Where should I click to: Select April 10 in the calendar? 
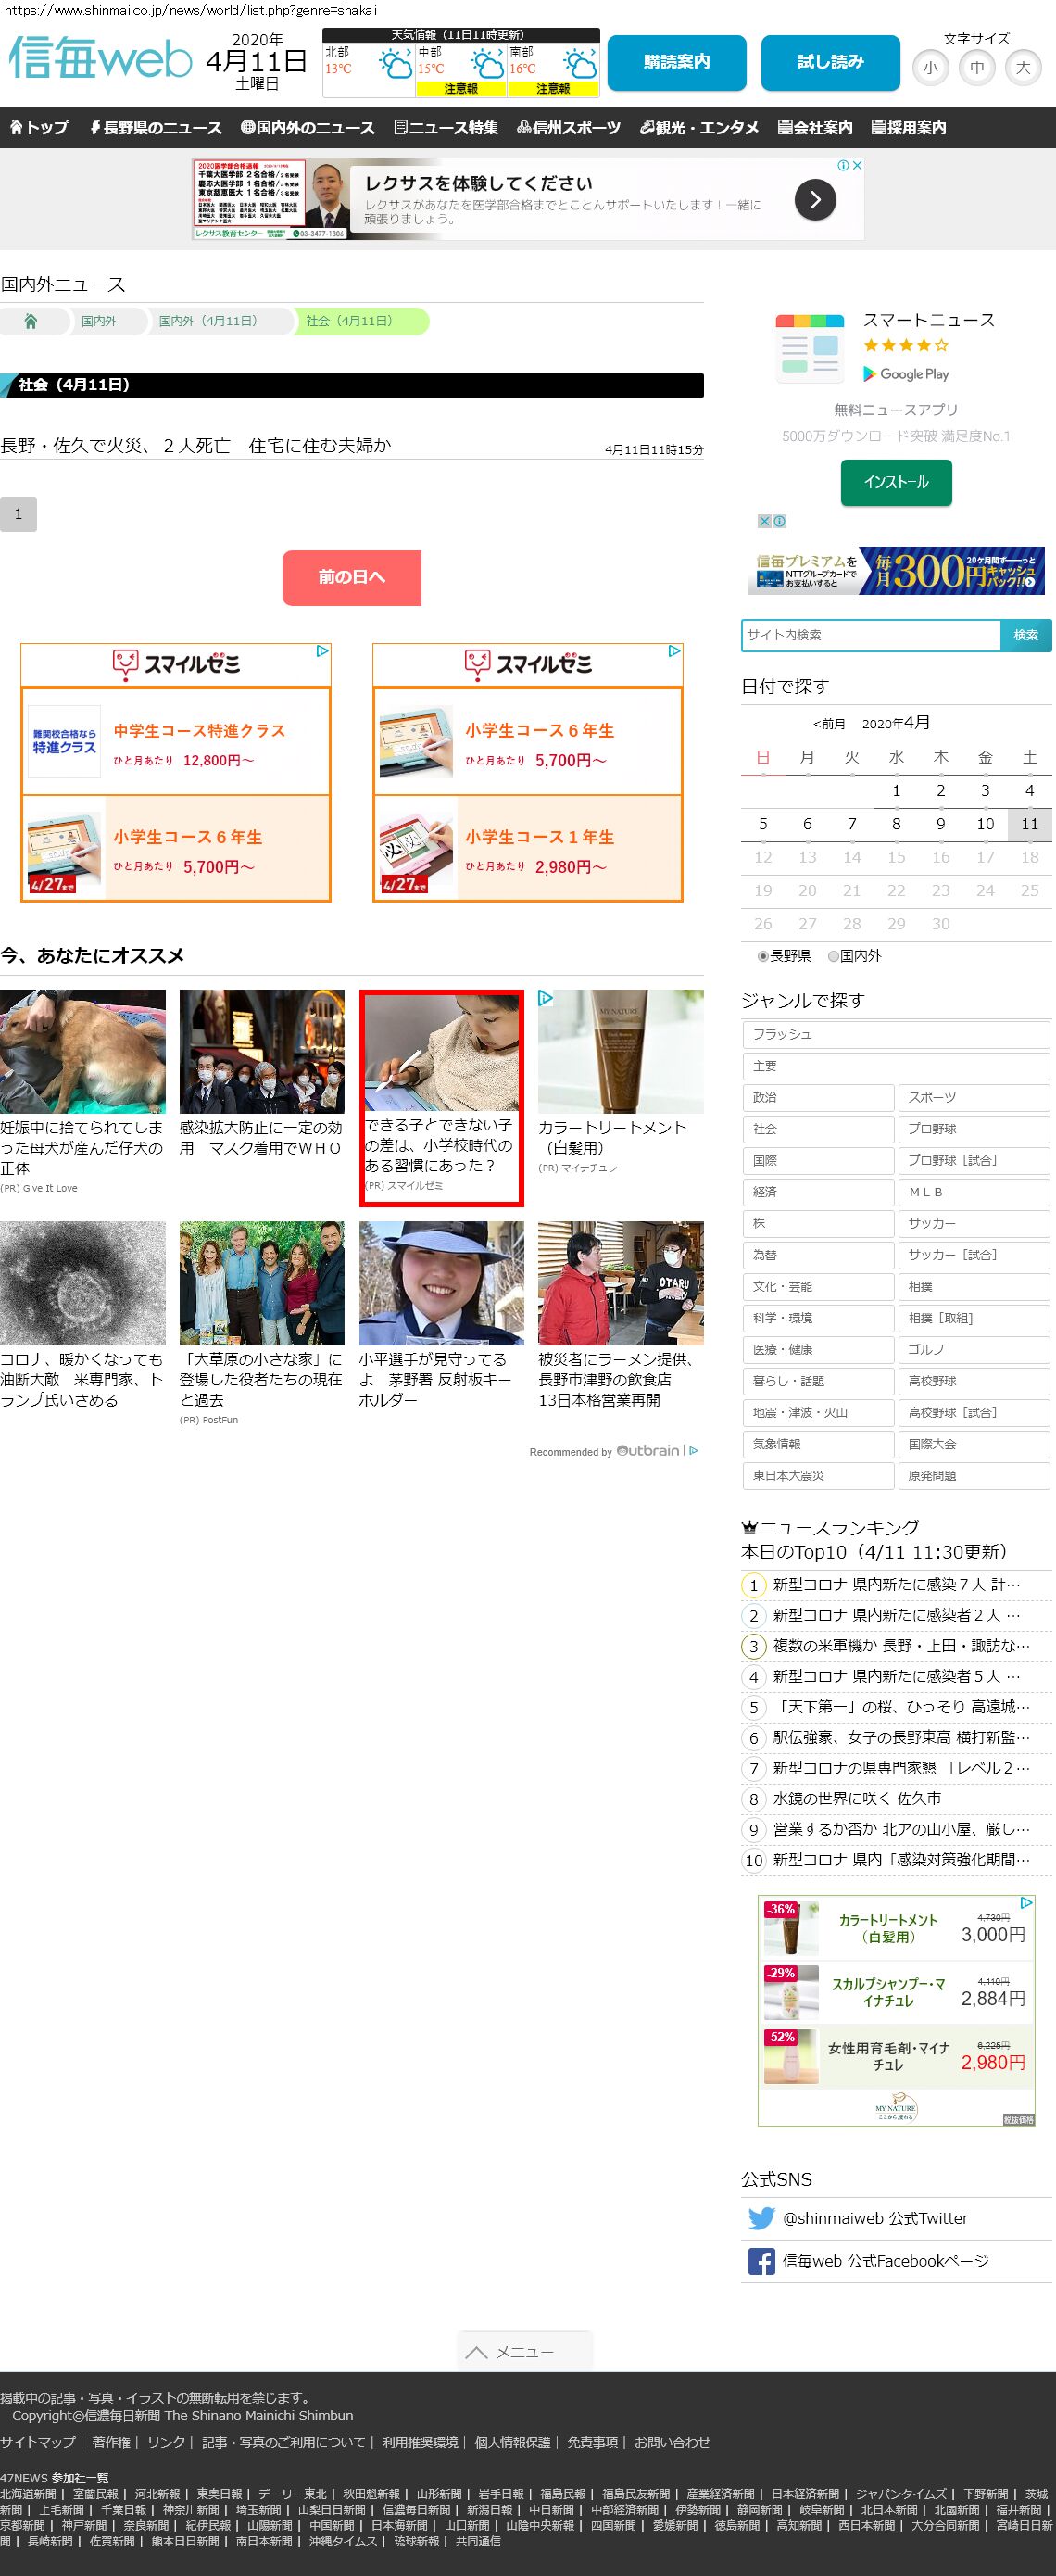coord(985,824)
